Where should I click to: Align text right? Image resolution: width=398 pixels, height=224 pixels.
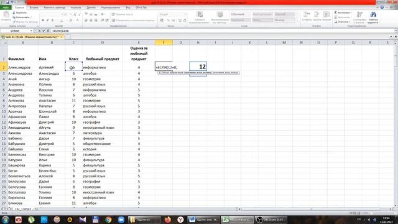coord(96,21)
